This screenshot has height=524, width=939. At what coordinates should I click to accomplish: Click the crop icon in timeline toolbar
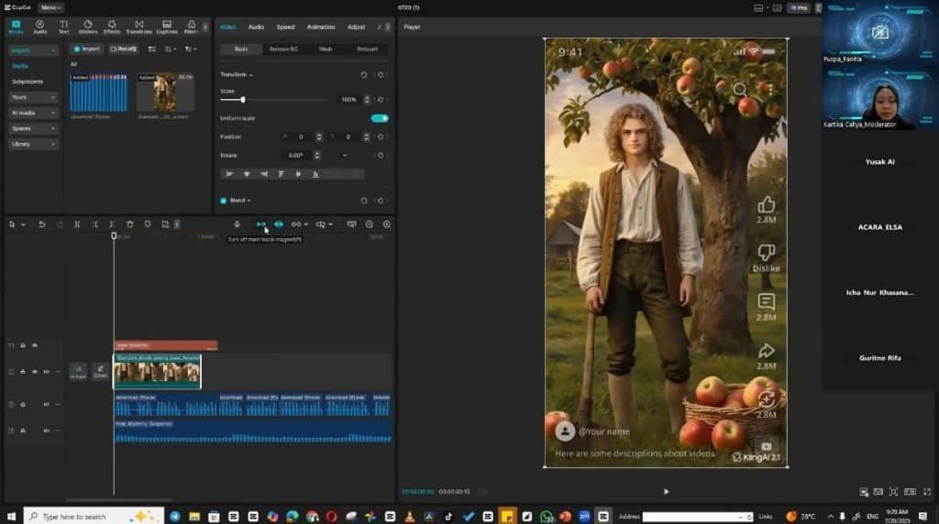165,224
